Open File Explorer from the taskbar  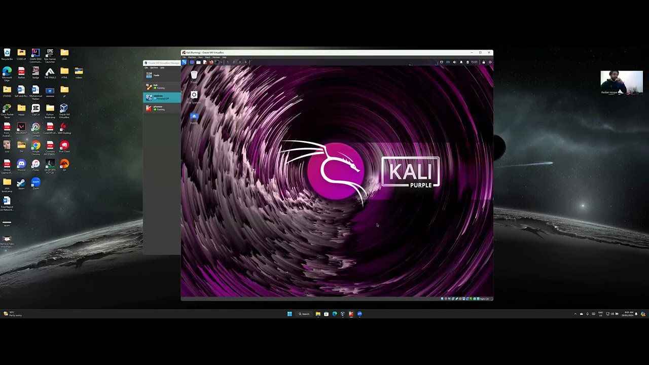[x=318, y=314]
